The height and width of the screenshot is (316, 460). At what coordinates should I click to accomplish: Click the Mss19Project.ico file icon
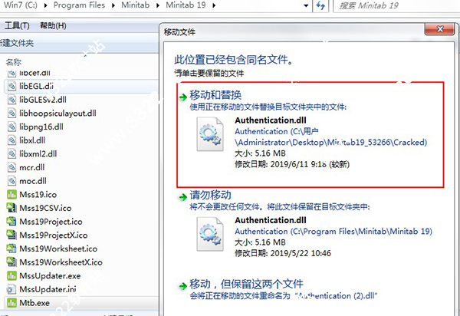11,221
